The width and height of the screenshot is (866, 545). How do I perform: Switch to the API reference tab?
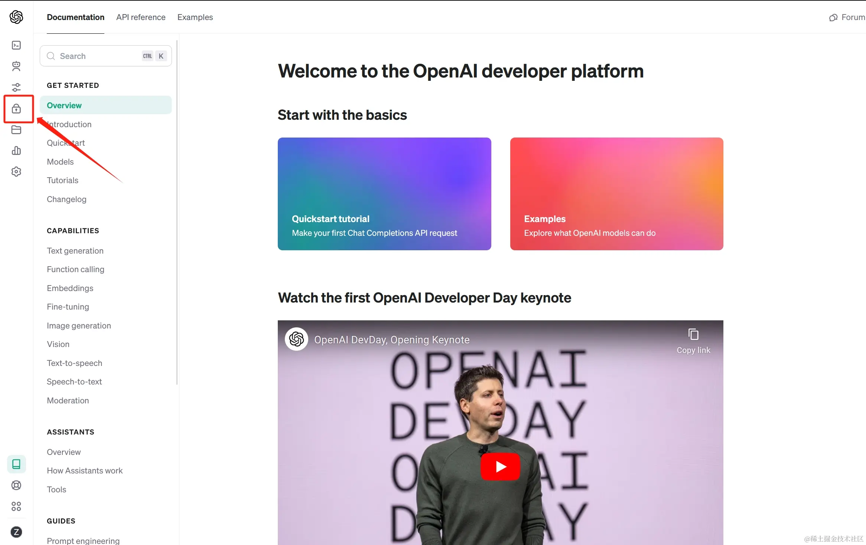[141, 17]
